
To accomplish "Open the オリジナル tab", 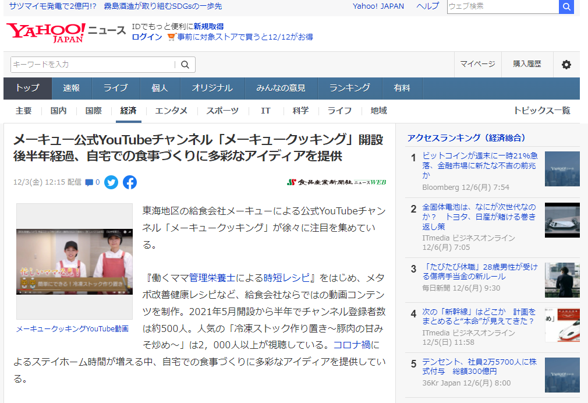I will [x=212, y=88].
